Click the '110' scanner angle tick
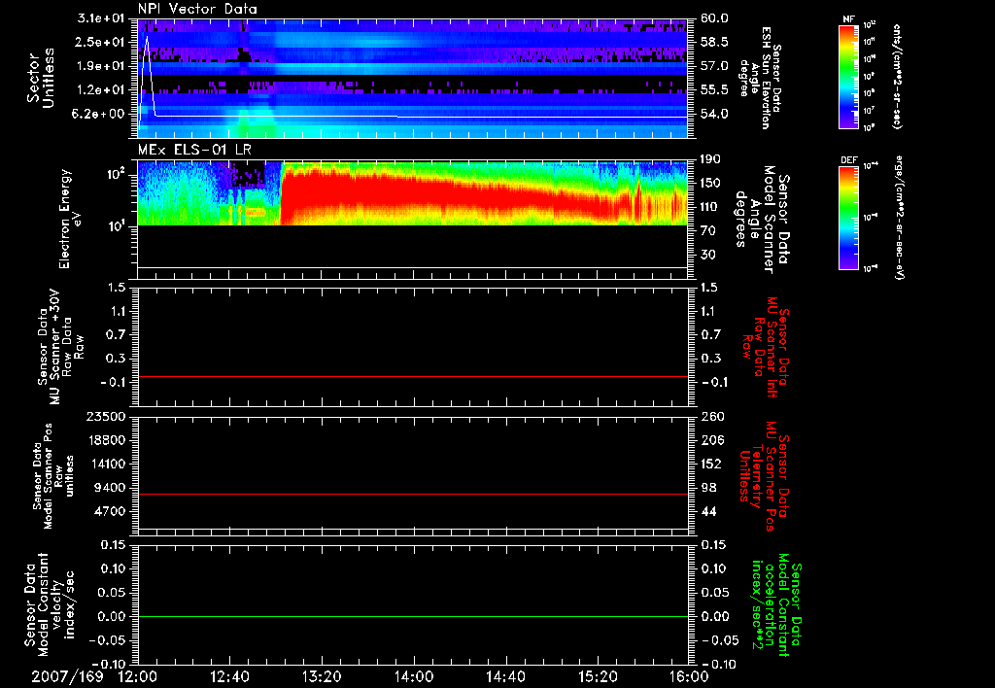 pos(710,207)
